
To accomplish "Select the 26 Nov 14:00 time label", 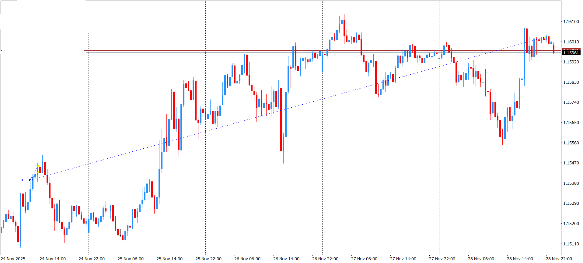I will pos(286,259).
